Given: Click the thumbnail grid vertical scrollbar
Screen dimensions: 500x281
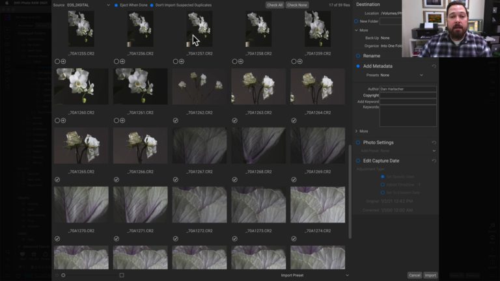Looking at the screenshot, I should (350, 191).
